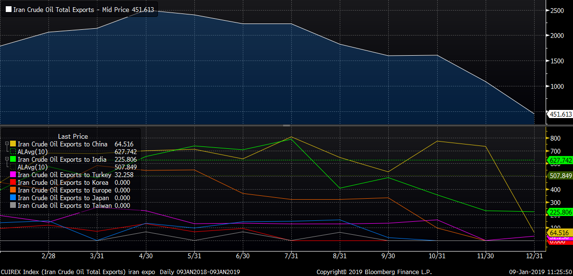Click the 32.258 Turkey value in the legend
Viewport: 573px width, 276px height.
tap(125, 175)
